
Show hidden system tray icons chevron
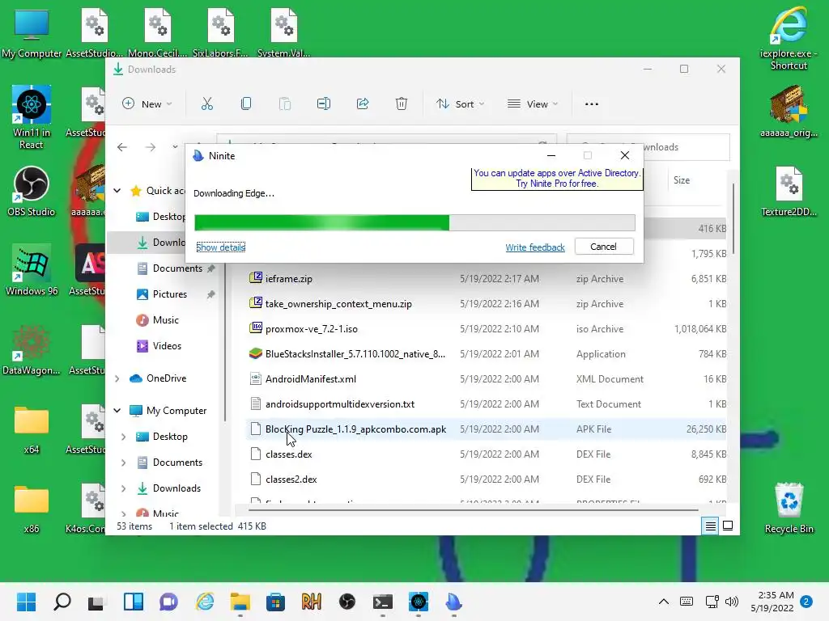point(664,602)
